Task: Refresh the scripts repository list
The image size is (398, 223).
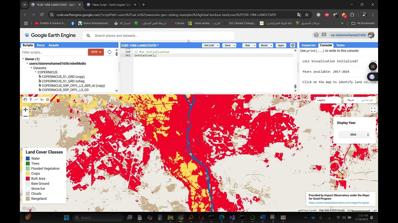Action: (x=109, y=52)
